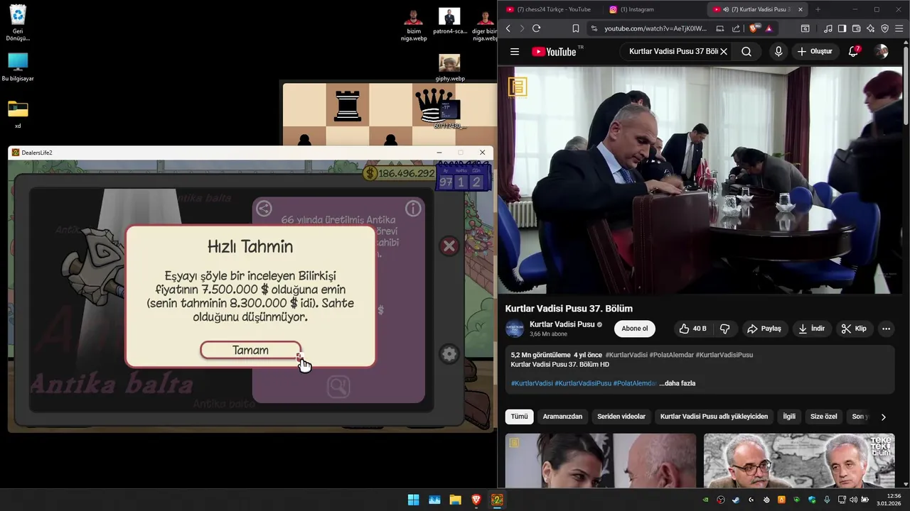Image resolution: width=910 pixels, height=511 pixels.
Task: Create a clip with Klip button
Action: (854, 329)
